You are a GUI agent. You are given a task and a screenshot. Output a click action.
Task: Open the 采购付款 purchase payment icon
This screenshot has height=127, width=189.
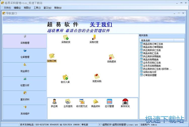[x=94, y=39]
